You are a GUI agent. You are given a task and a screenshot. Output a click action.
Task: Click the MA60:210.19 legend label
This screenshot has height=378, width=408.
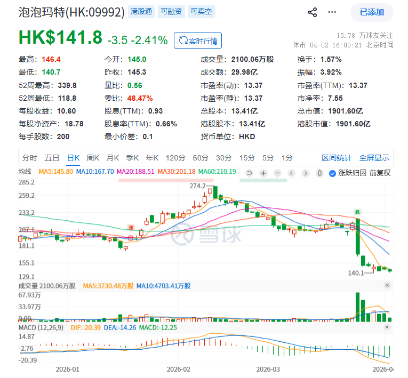pyautogui.click(x=217, y=172)
